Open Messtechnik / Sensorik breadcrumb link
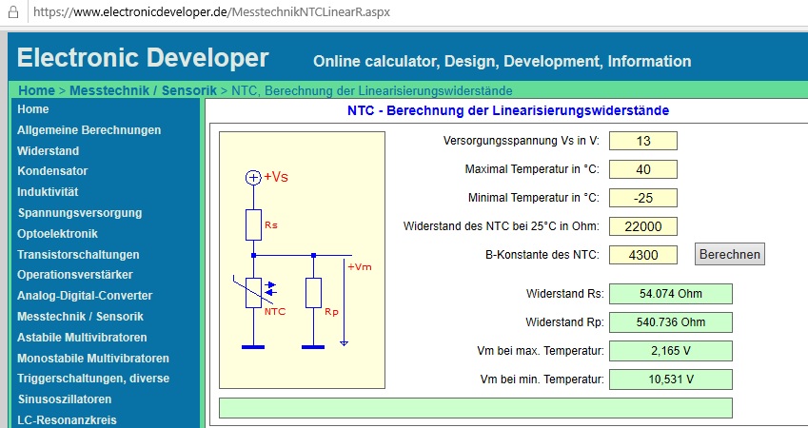 tap(144, 90)
